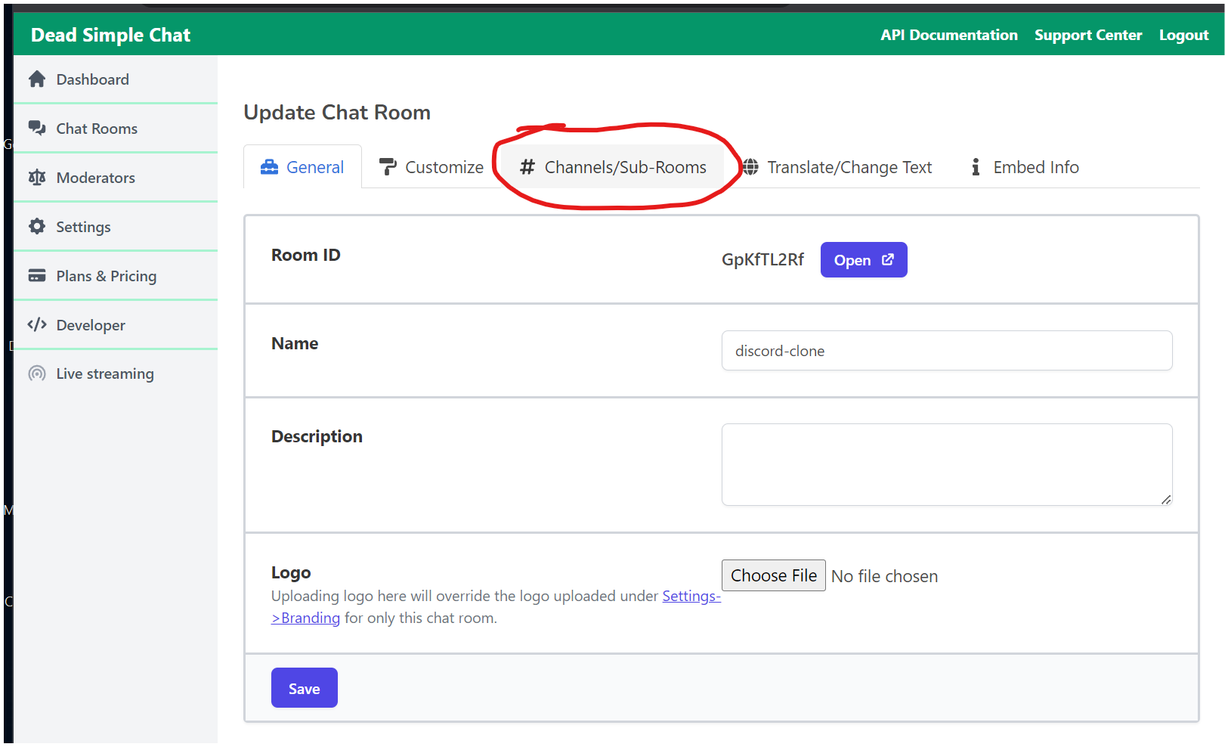Open the Developer section
Viewport: 1228px width, 747px height.
[x=116, y=324]
